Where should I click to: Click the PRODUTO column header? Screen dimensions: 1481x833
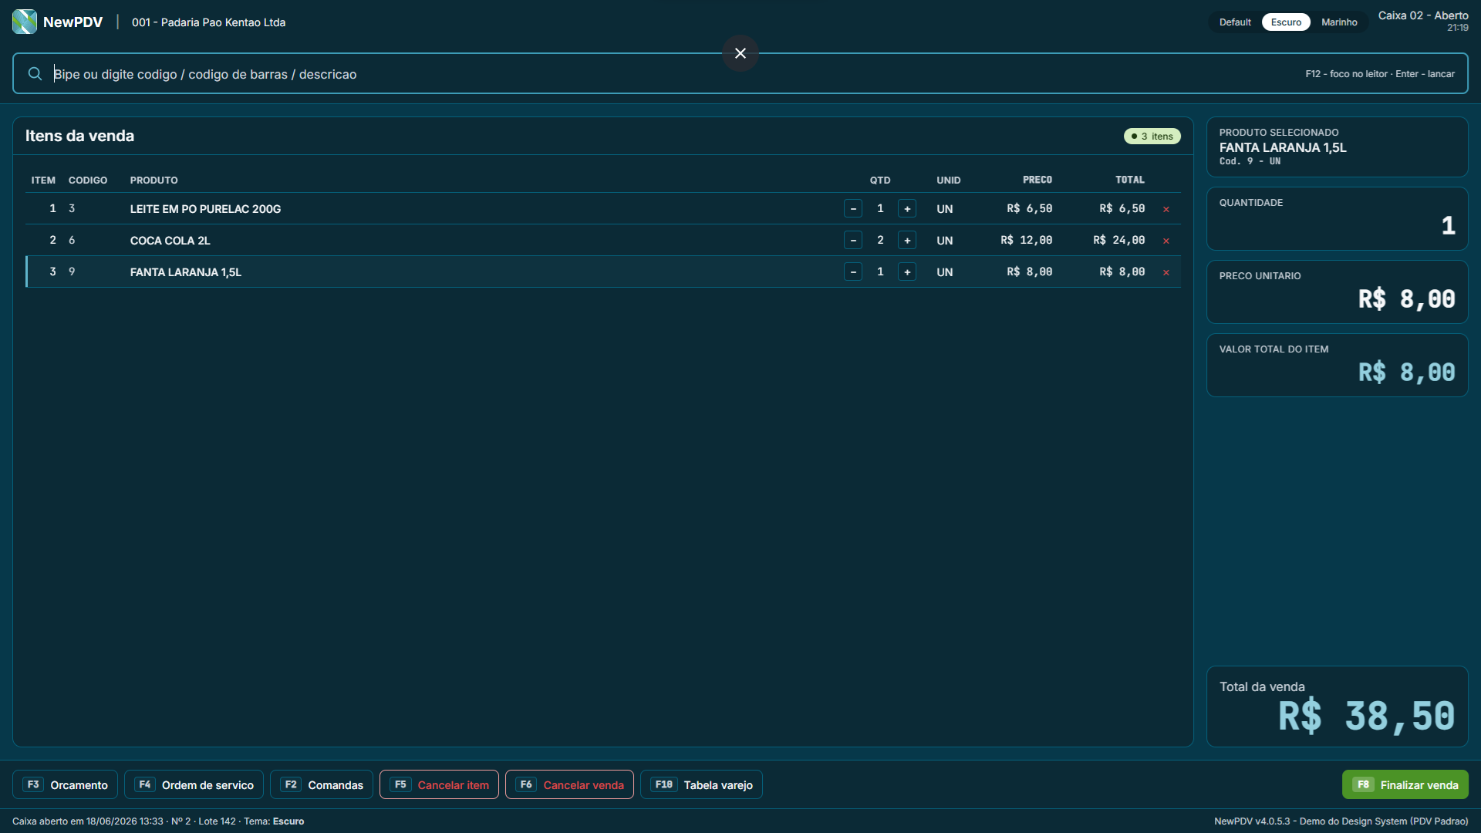click(154, 180)
